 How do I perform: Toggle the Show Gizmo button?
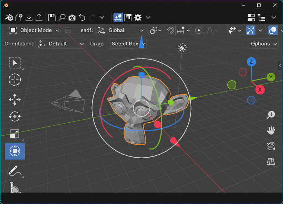click(x=250, y=30)
